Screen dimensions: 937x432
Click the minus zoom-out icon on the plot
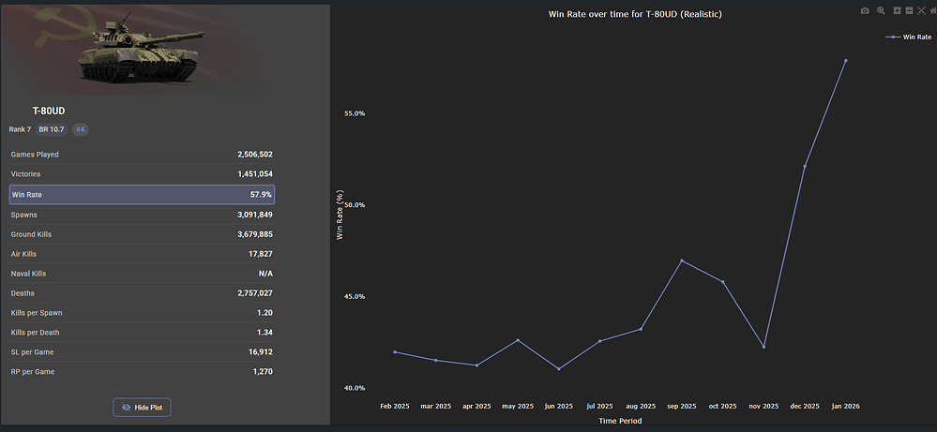tap(909, 10)
